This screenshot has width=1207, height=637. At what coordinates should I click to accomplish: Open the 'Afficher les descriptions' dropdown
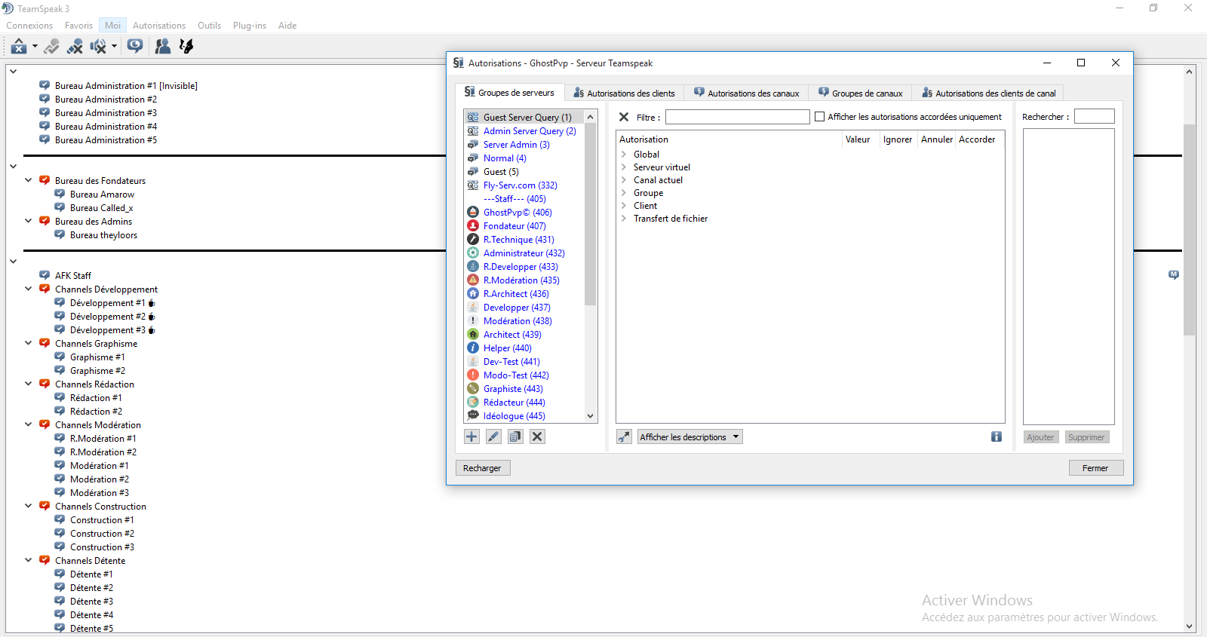click(x=690, y=437)
